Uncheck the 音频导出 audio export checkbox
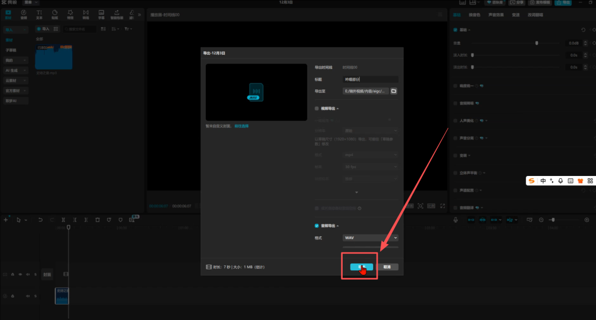The image size is (596, 320). click(317, 226)
